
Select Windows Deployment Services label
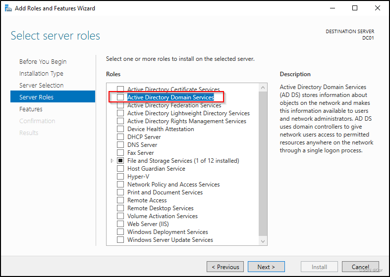167,232
